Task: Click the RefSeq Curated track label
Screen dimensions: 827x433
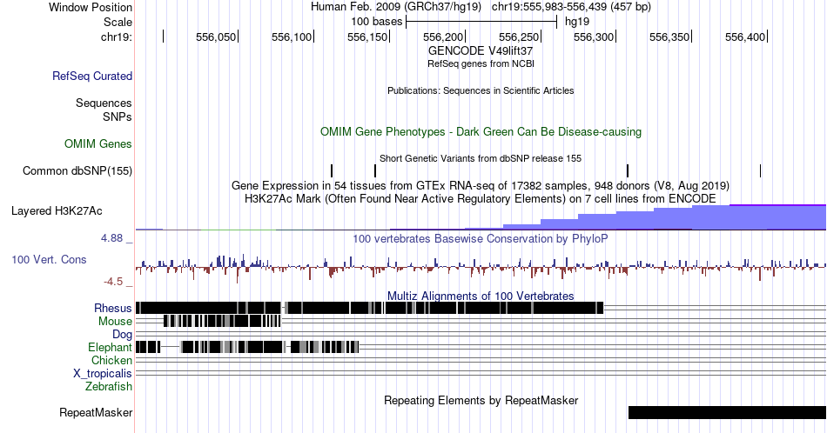Action: coord(92,76)
